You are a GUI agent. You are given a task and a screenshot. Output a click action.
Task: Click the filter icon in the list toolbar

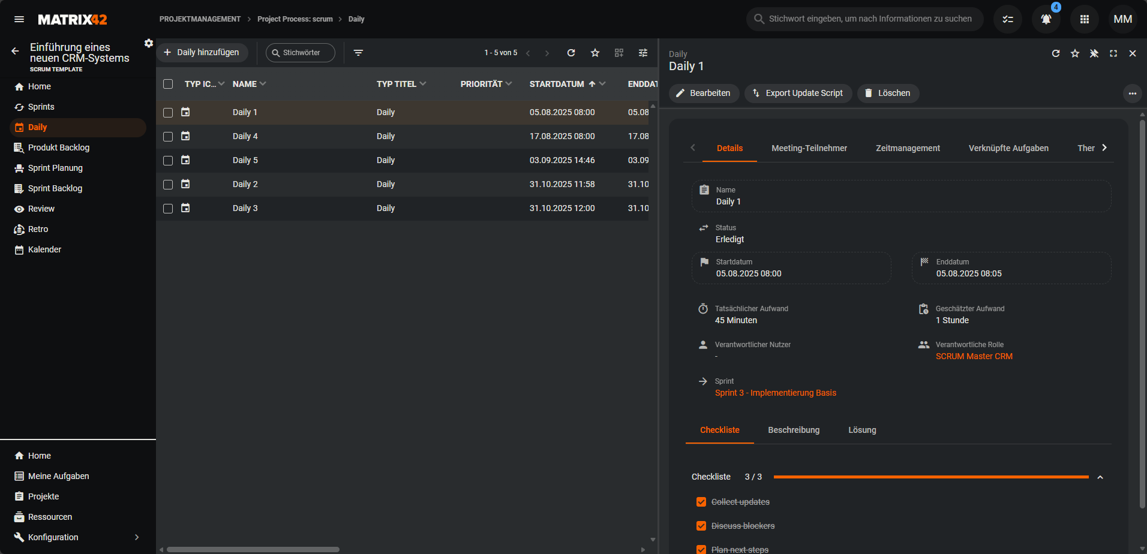pos(358,53)
